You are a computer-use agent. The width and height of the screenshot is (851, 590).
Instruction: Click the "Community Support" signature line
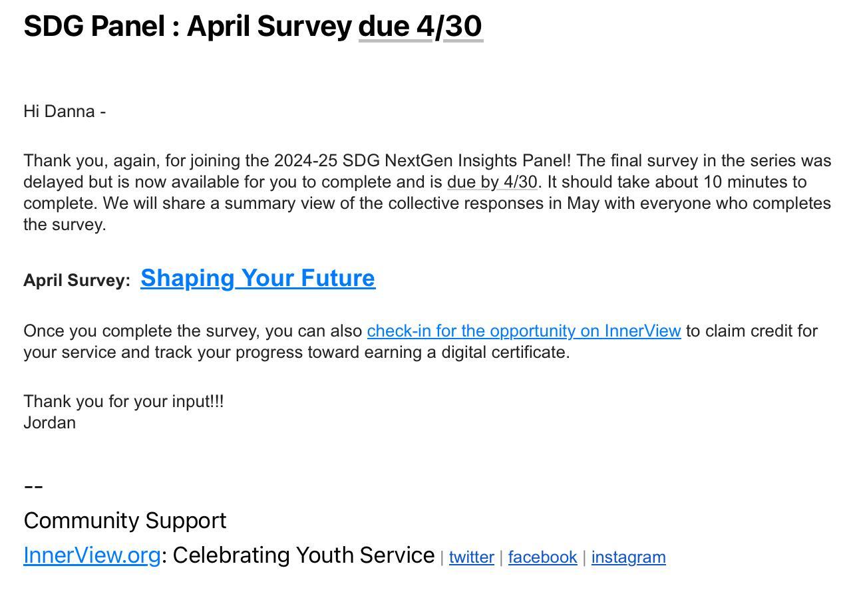125,521
